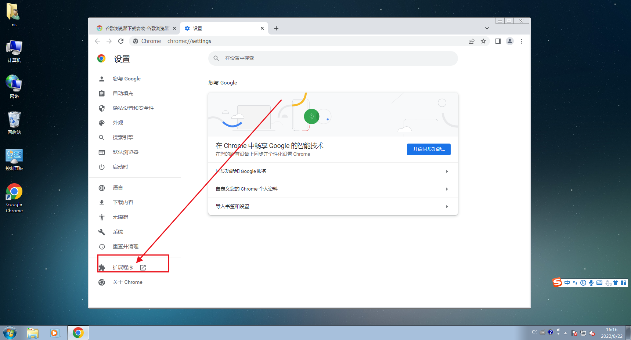This screenshot has width=631, height=340.
Task: Expand 同步功能和 Google 服务 row
Action: 333,171
